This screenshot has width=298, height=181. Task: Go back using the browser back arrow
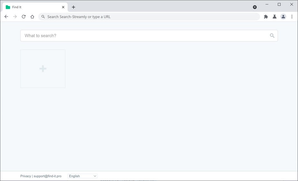pyautogui.click(x=6, y=17)
